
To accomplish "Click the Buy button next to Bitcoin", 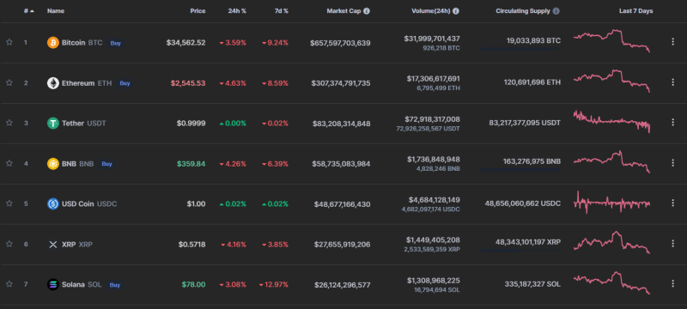I will click(x=115, y=43).
